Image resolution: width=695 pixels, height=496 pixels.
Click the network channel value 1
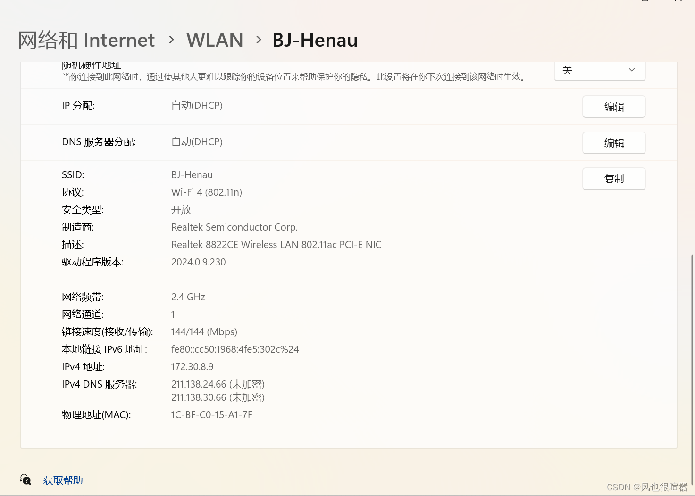173,314
